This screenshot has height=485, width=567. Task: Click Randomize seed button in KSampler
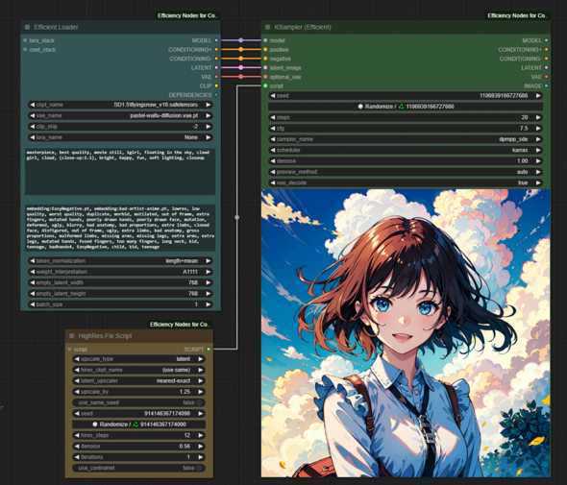coord(406,107)
